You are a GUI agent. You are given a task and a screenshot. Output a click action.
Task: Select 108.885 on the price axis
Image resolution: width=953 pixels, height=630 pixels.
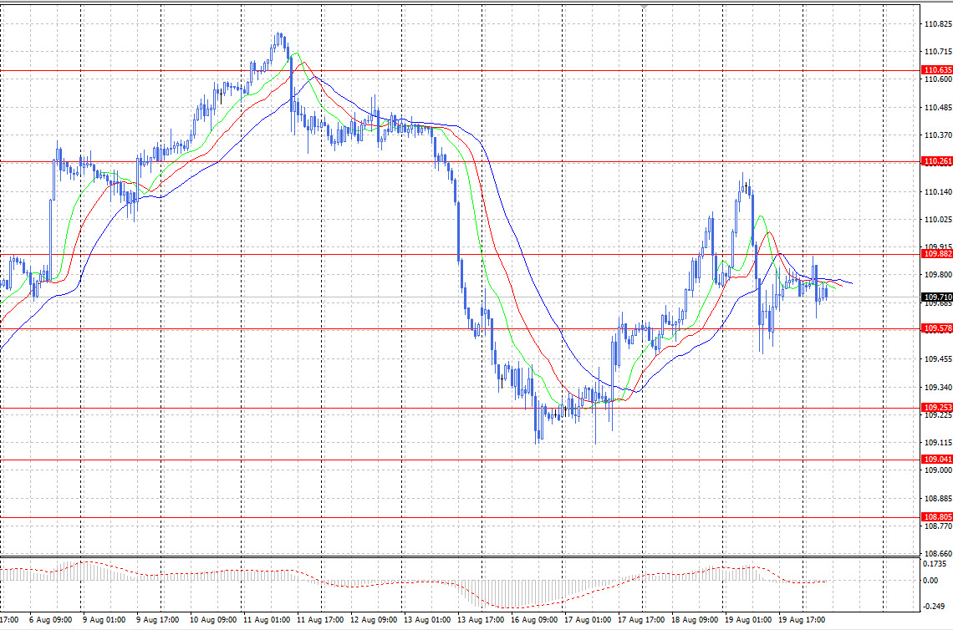point(938,500)
